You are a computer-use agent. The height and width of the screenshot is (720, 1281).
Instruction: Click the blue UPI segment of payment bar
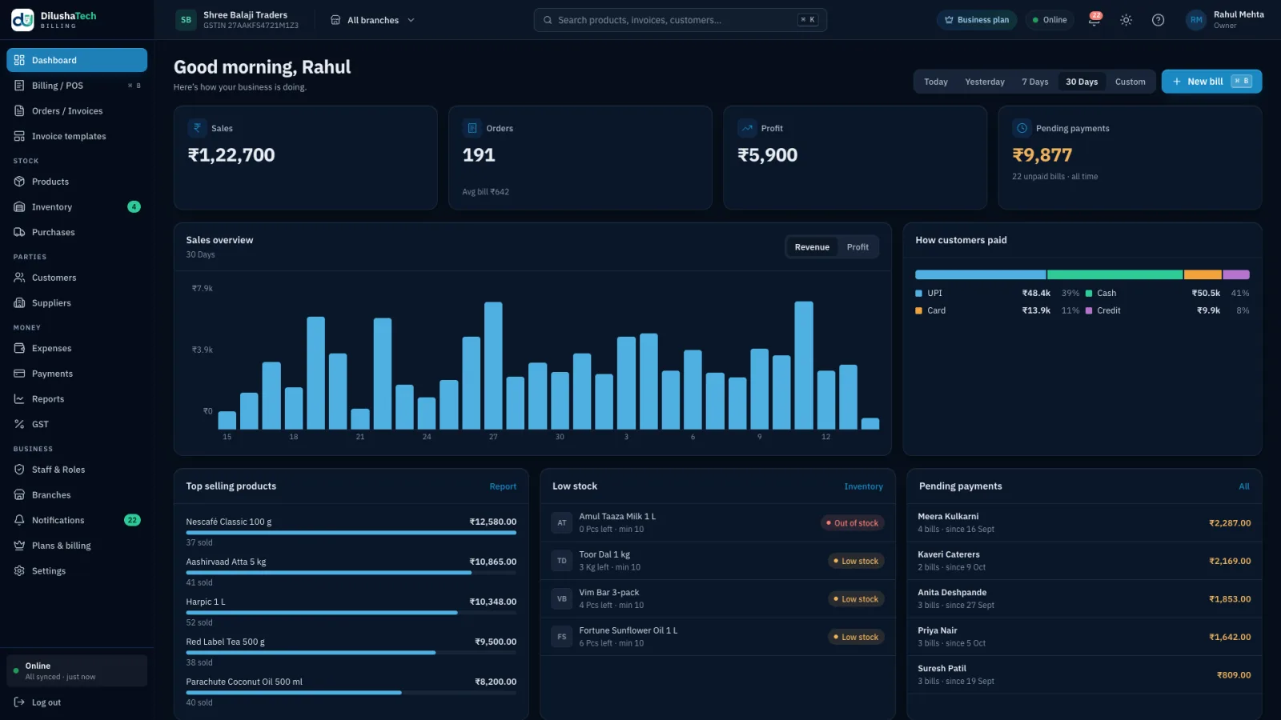pos(980,274)
